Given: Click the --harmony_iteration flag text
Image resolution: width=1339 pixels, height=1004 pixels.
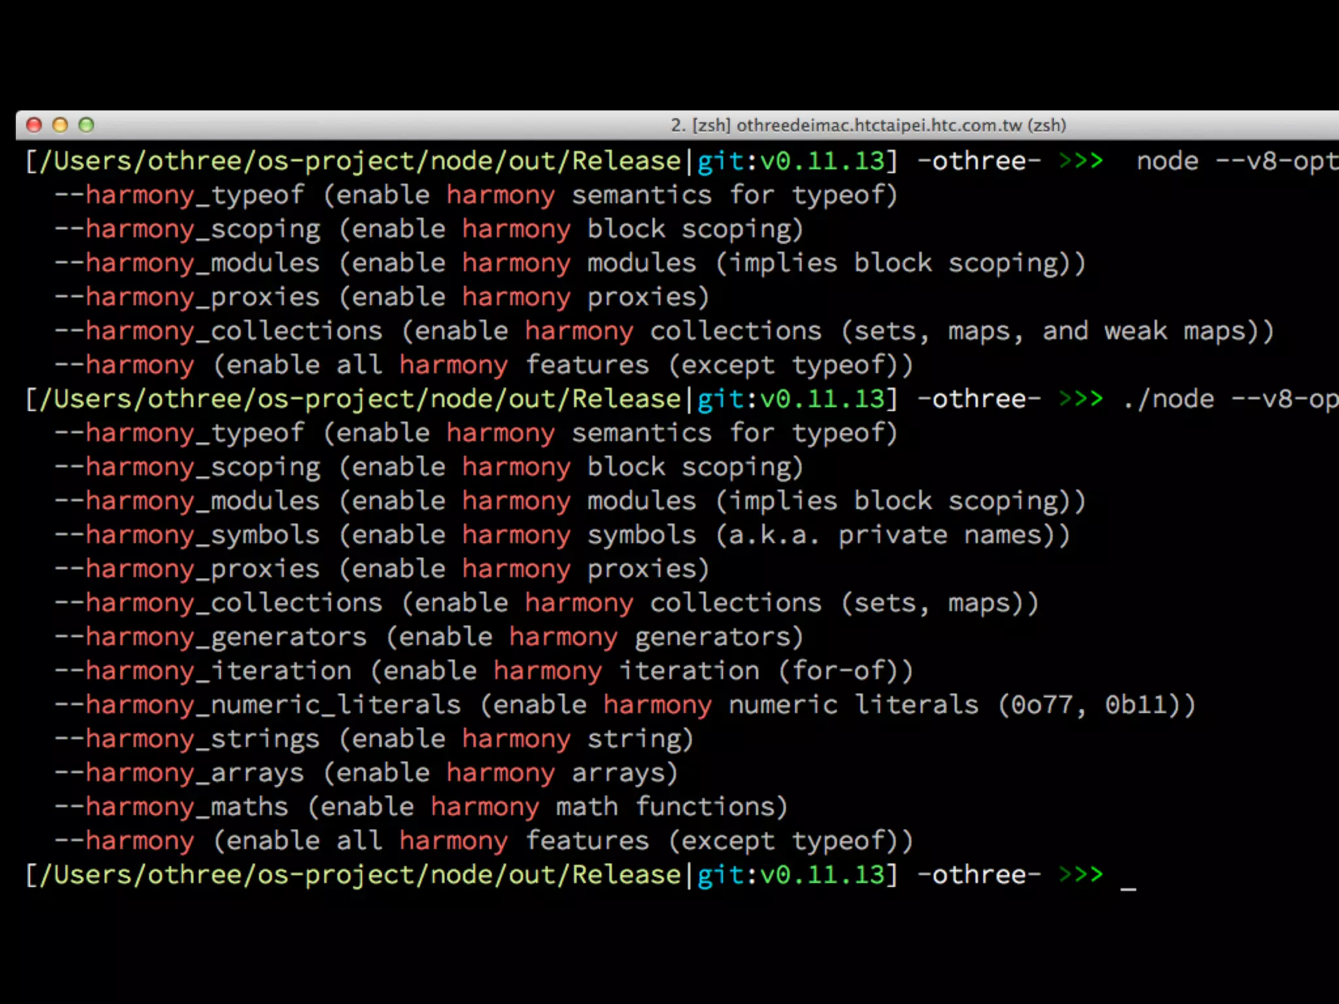Looking at the screenshot, I should 203,671.
